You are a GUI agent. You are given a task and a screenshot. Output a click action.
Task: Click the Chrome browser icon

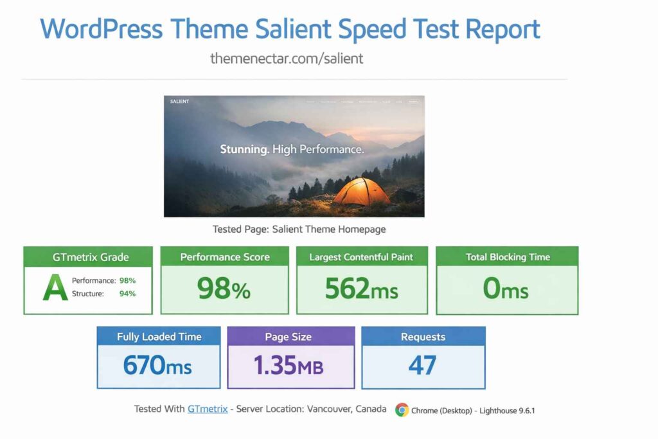click(x=404, y=409)
